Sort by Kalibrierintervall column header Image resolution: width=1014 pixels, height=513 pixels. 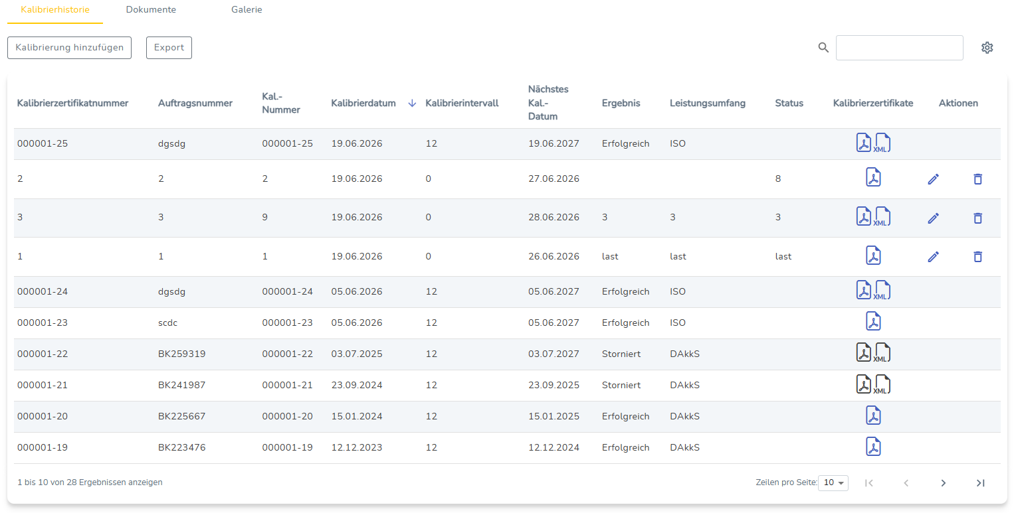[462, 103]
